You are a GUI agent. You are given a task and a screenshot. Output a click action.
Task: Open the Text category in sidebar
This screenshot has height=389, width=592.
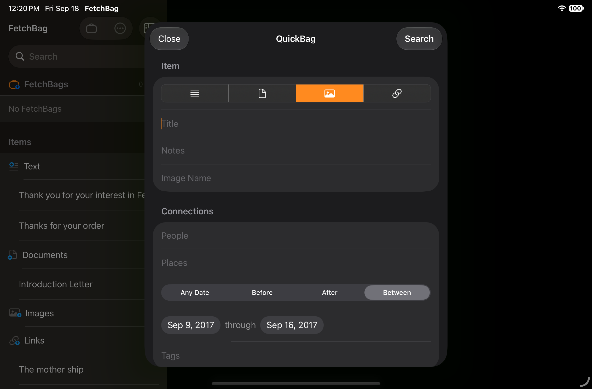pos(72,166)
